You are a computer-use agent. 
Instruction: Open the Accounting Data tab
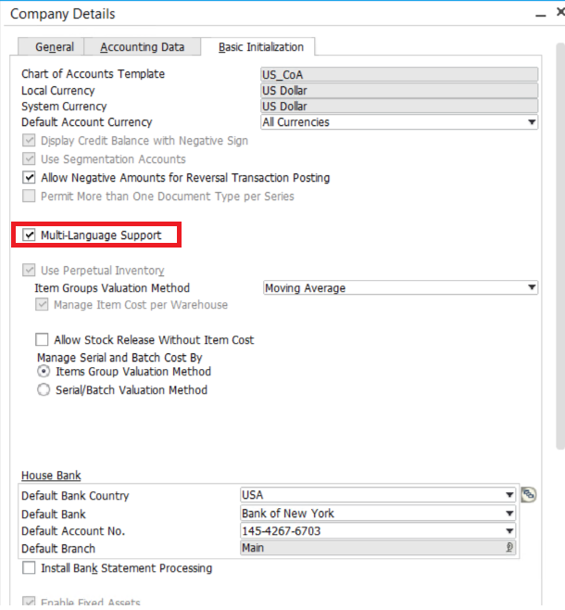142,47
